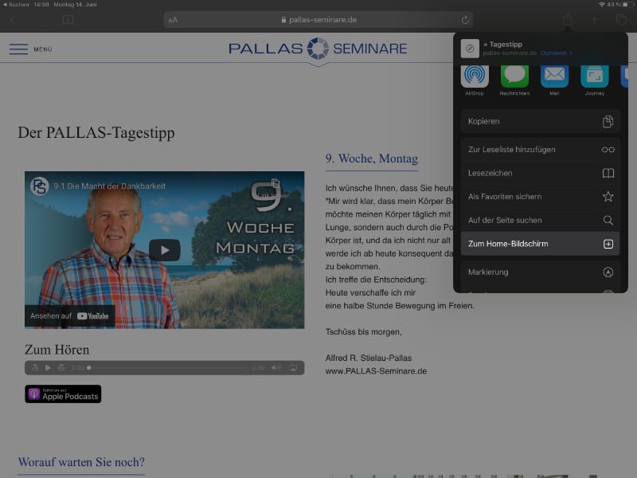The height and width of the screenshot is (478, 637).
Task: Click the Der PALLAS-Tagestipp heading
Action: coord(96,133)
